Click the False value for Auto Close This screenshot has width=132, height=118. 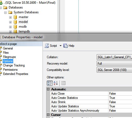[x=112, y=94]
